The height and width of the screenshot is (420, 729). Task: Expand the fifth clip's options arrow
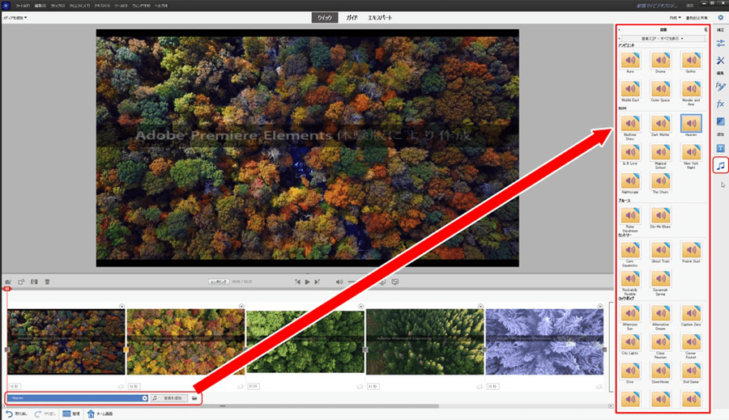click(600, 306)
